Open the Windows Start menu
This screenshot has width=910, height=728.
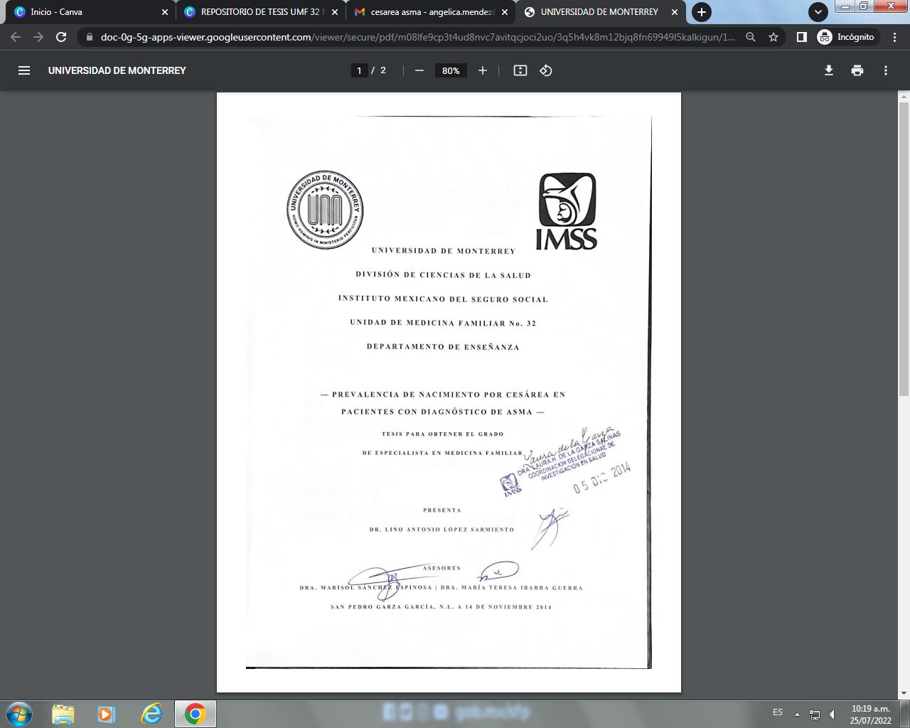point(19,714)
